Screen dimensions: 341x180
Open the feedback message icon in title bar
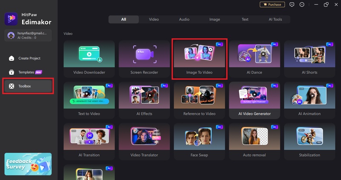point(292,5)
